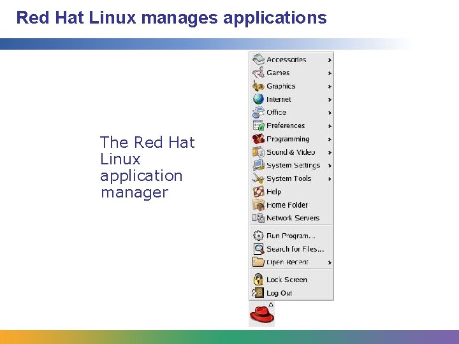Click the Preferences icon

(x=258, y=125)
